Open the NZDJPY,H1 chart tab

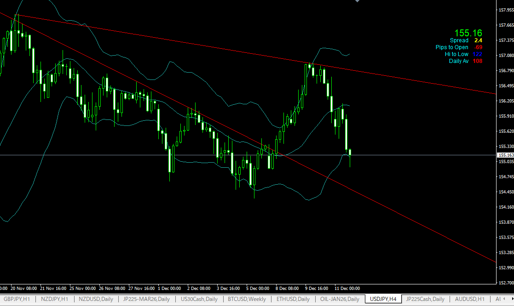[x=54, y=299]
